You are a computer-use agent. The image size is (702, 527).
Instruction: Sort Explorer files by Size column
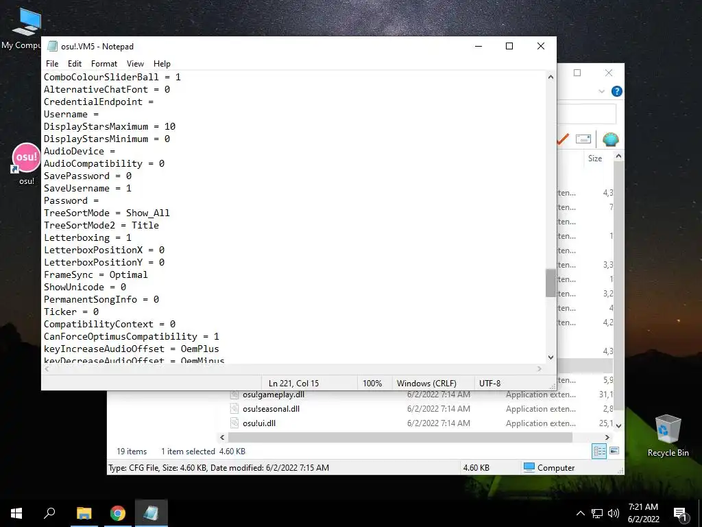coord(595,159)
